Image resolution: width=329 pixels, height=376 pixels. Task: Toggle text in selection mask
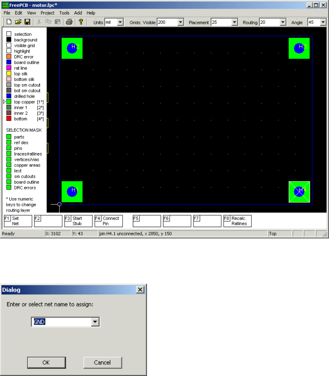[9, 171]
